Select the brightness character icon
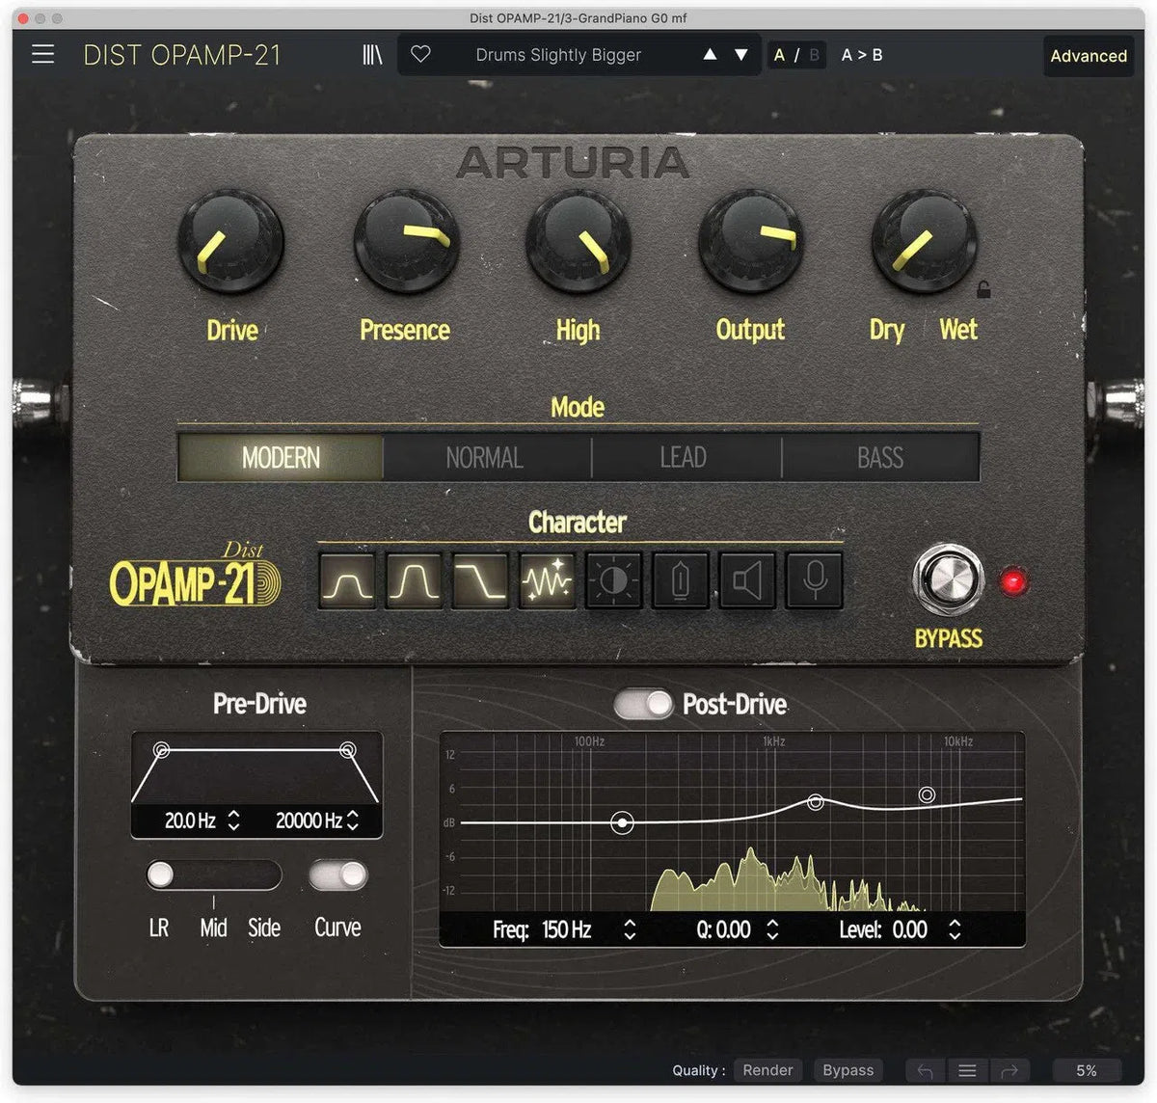Screen dimensions: 1157x1103 point(613,579)
